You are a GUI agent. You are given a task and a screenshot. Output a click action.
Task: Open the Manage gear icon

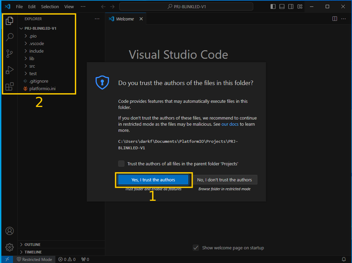[x=10, y=247]
